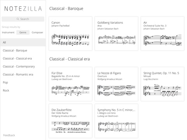Select the All category
Viewport: 187px width, 140px height.
coord(23,42)
